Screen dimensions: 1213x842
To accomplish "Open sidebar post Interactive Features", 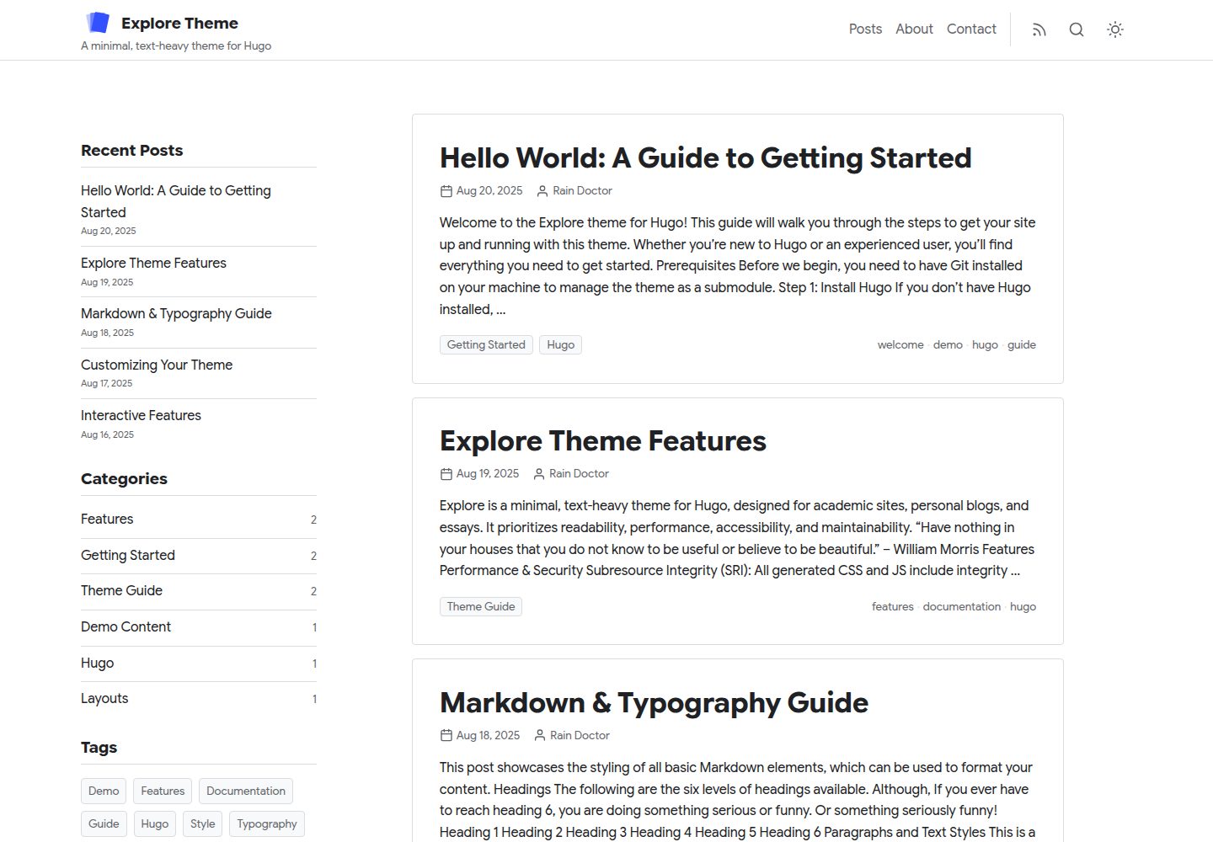I will point(141,415).
